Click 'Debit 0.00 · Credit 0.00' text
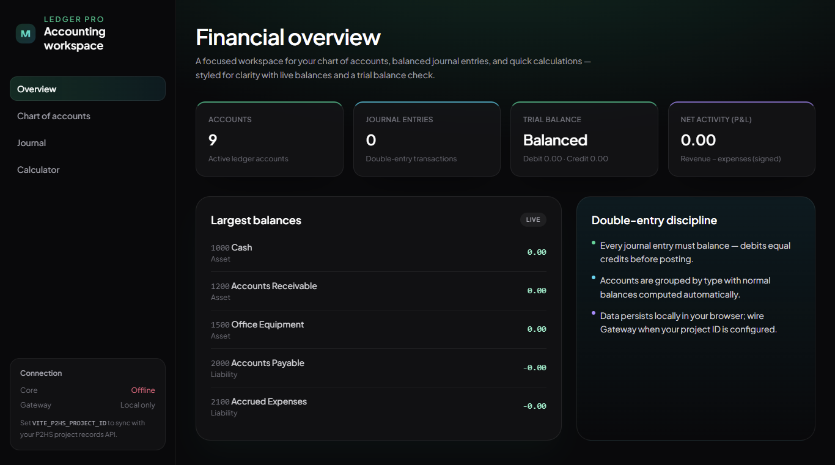 coord(565,159)
